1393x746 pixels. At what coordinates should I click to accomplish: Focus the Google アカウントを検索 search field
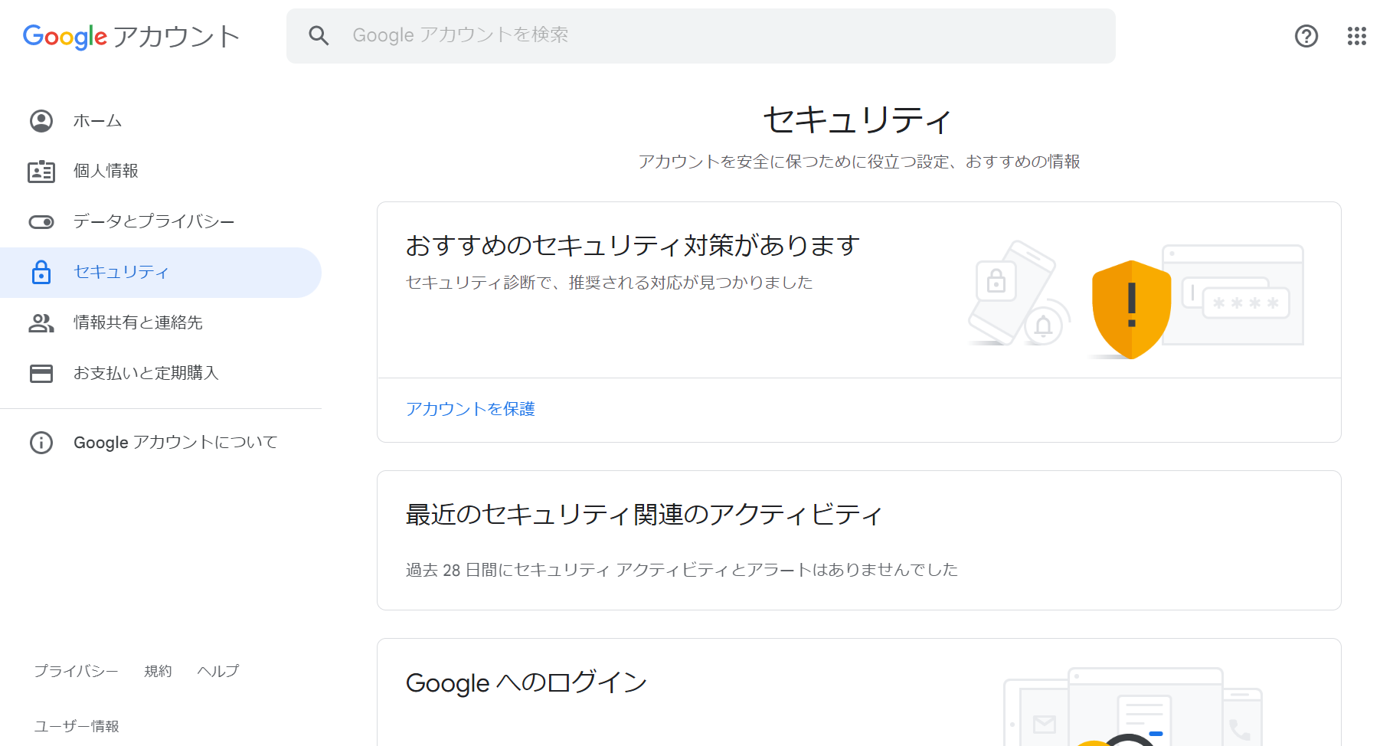pos(701,36)
